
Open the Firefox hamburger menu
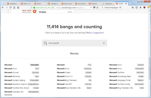pyautogui.click(x=148, y=7)
